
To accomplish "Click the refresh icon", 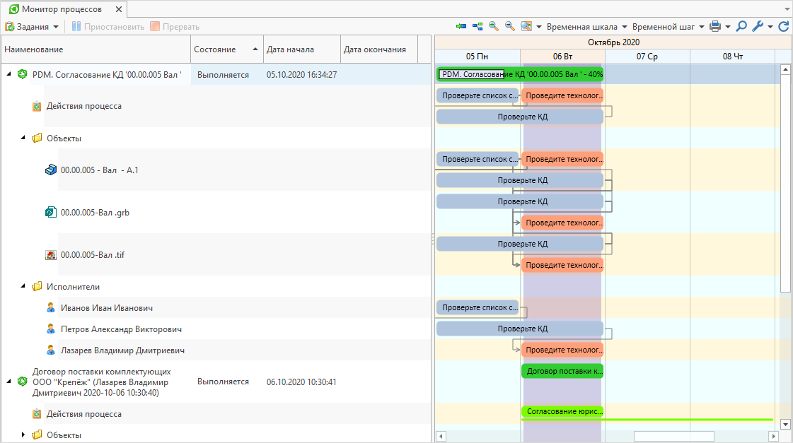I will pos(783,26).
